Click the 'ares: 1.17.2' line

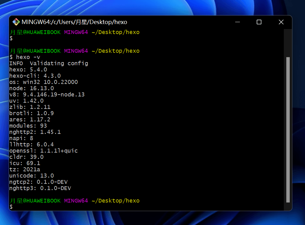tap(30, 120)
